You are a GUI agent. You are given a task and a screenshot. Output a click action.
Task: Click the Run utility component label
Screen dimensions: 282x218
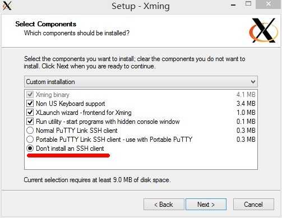tap(108, 122)
